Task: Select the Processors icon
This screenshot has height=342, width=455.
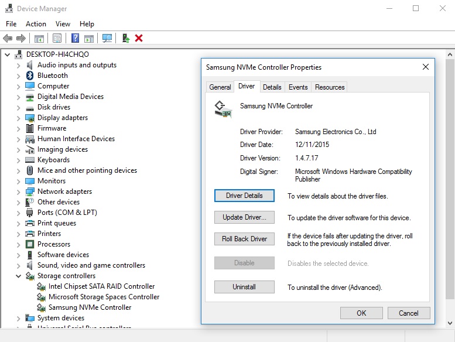Action: [x=30, y=244]
